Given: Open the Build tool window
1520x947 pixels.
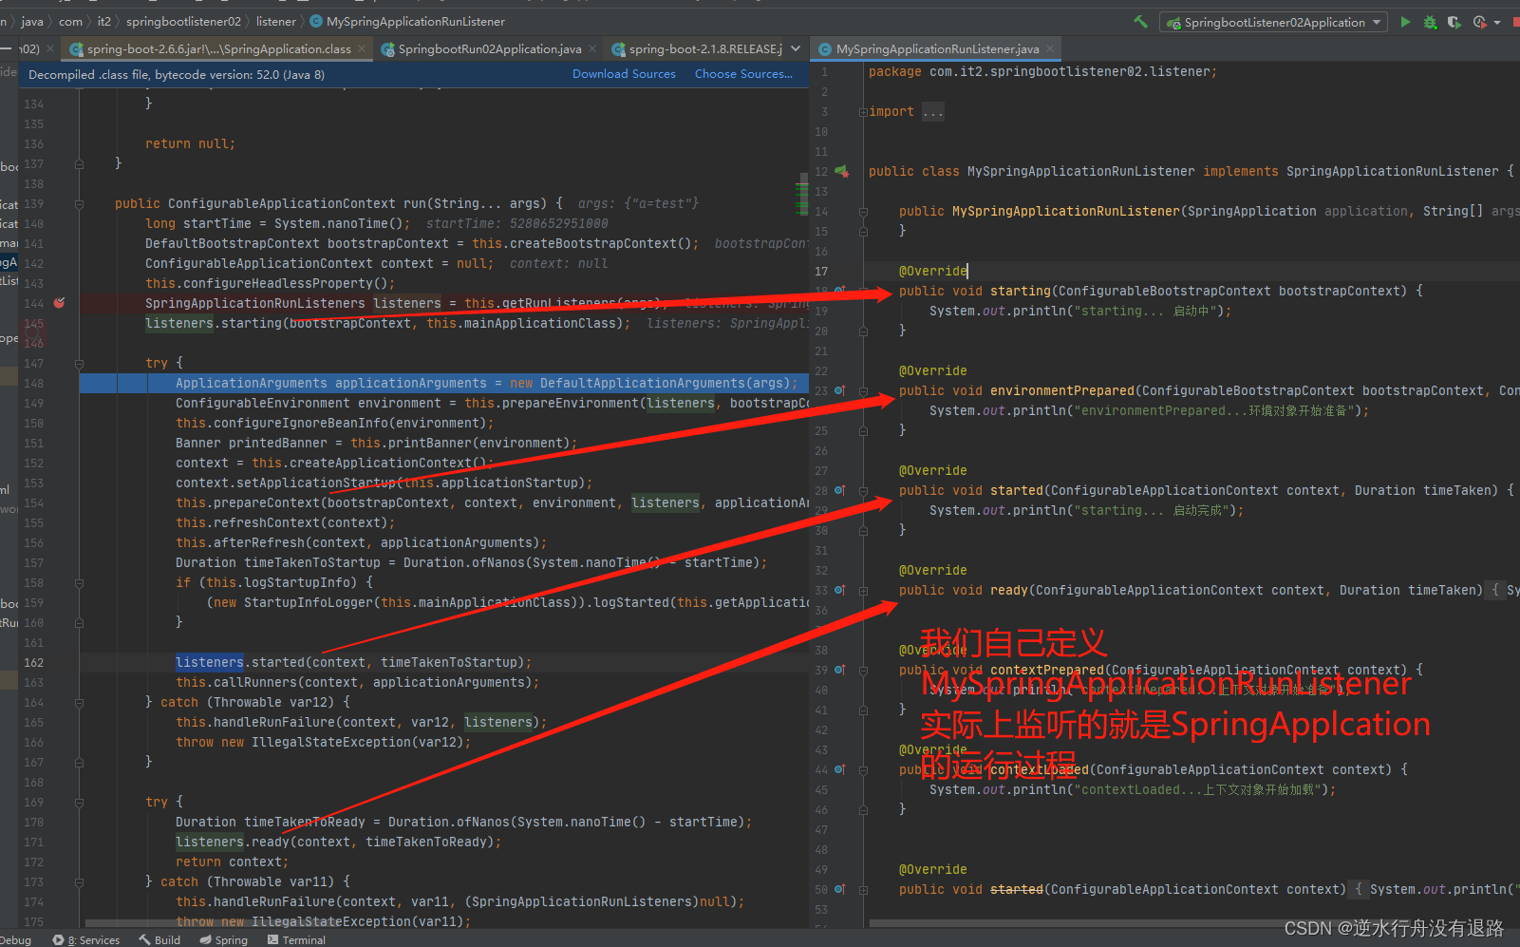Looking at the screenshot, I should pos(160,939).
